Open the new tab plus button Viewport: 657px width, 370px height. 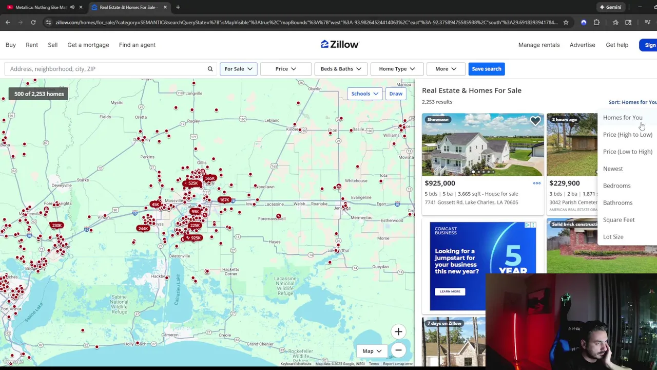[178, 7]
